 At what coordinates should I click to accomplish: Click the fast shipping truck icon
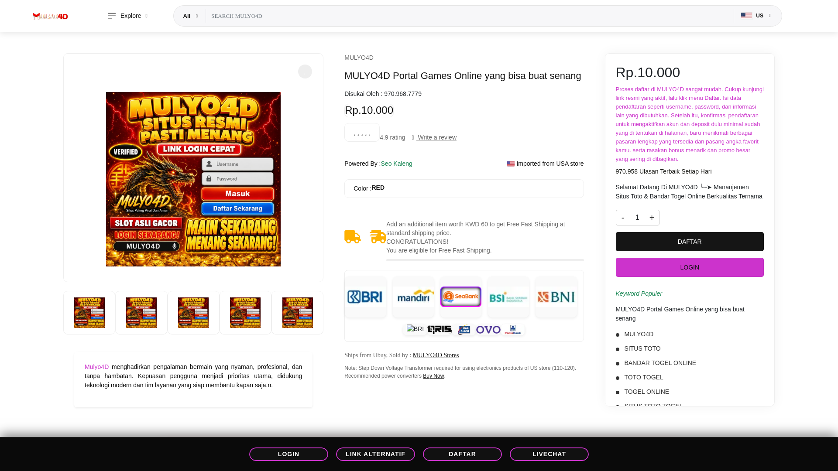pyautogui.click(x=378, y=237)
